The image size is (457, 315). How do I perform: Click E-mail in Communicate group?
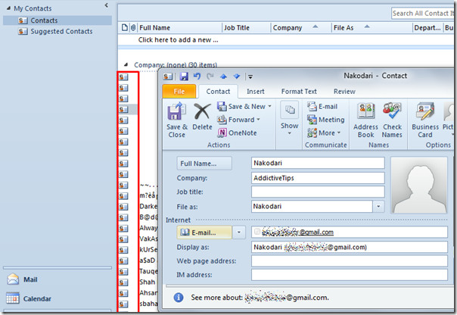pyautogui.click(x=322, y=107)
